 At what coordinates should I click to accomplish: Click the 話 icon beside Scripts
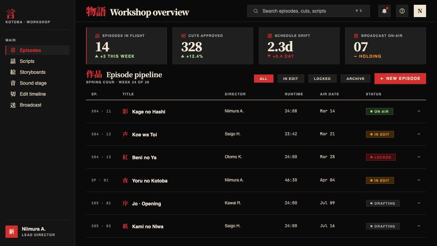click(x=13, y=61)
